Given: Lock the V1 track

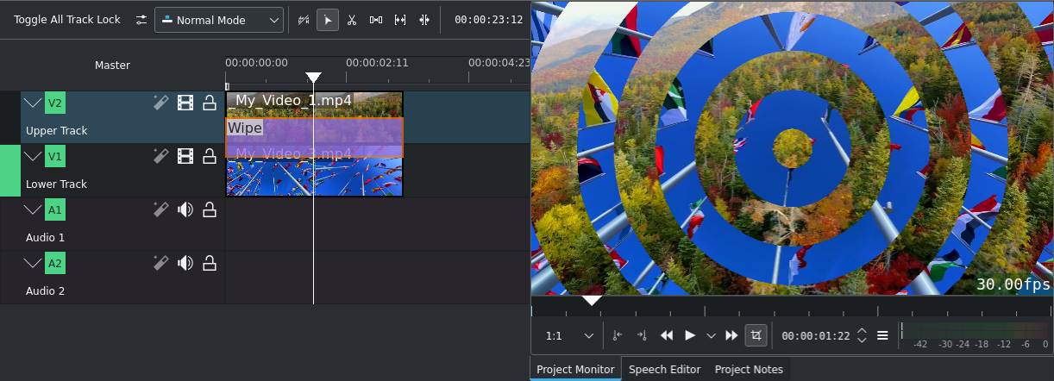Looking at the screenshot, I should click(x=209, y=156).
